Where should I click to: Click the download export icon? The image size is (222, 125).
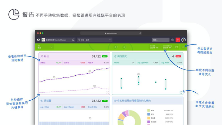click(183, 47)
